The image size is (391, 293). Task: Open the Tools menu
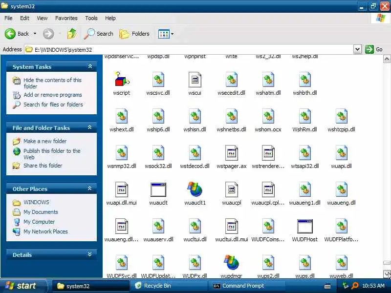(91, 18)
